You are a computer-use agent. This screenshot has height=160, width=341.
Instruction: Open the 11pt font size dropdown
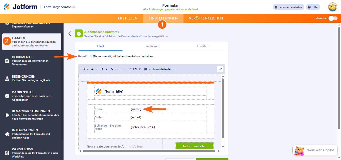click(84, 69)
